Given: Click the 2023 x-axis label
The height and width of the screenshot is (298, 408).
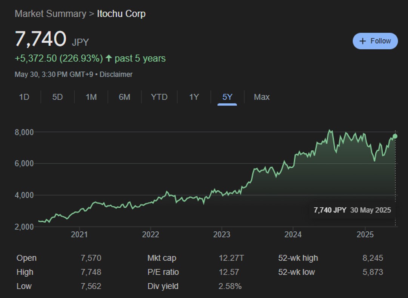Looking at the screenshot, I should [222, 235].
